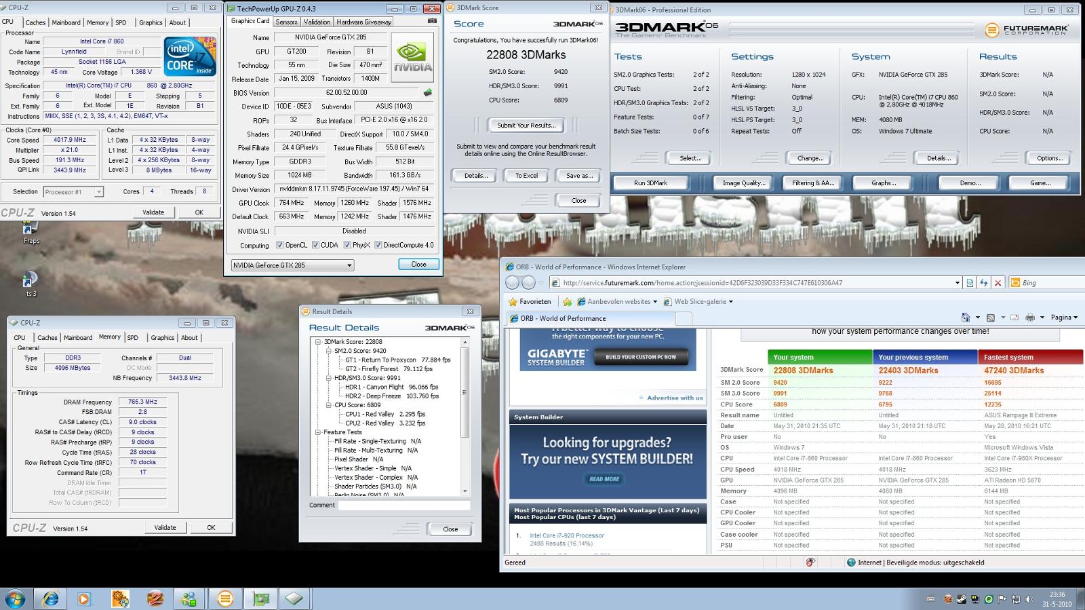Switch to SPD tab in lower CPU-Z
Screen dimensions: 1085x610
pos(132,337)
